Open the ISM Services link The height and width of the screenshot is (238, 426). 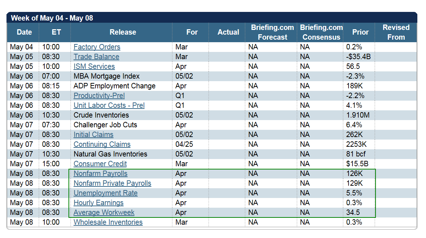pos(94,67)
